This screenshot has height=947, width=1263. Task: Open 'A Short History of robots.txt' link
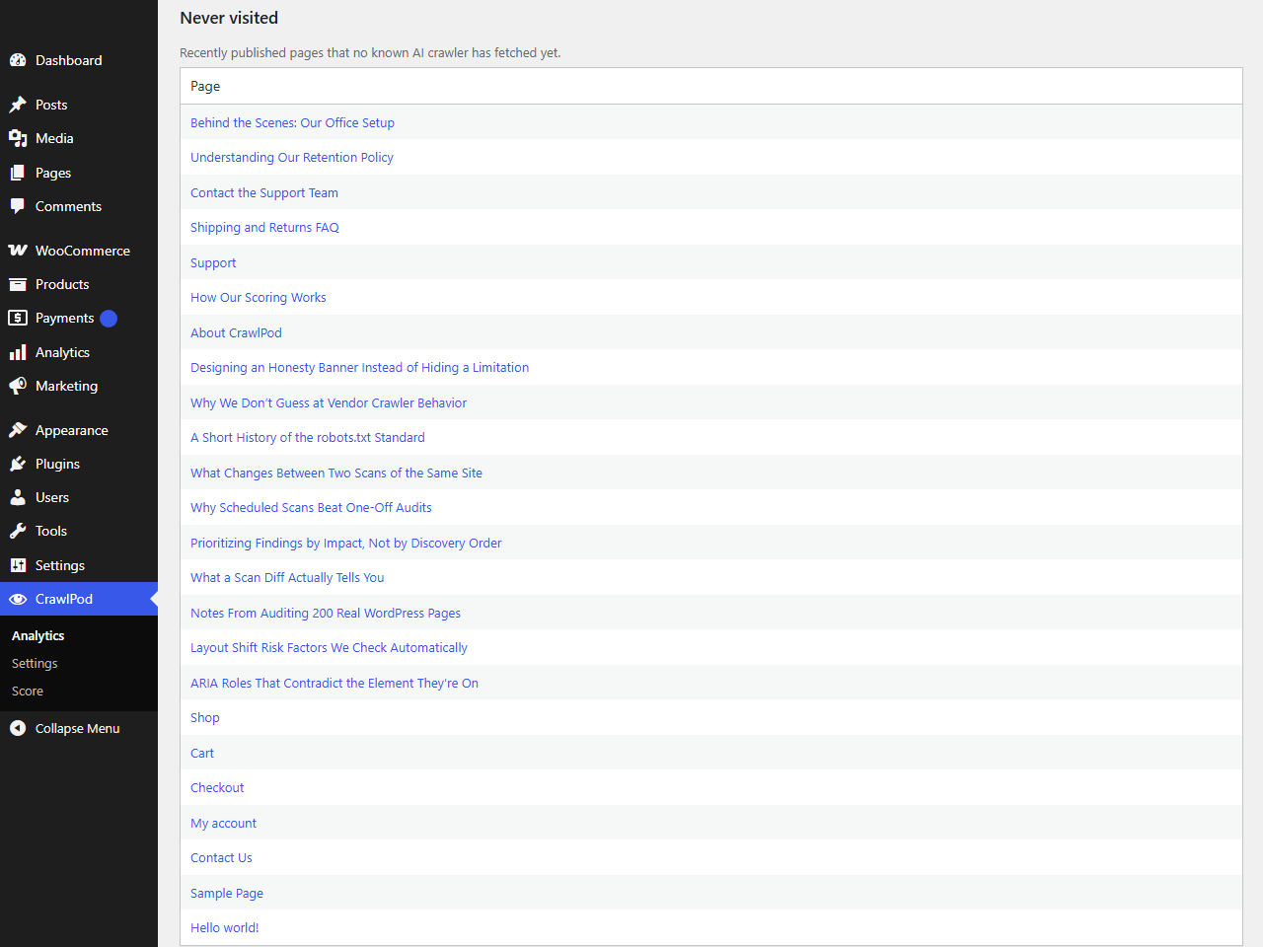pos(308,437)
